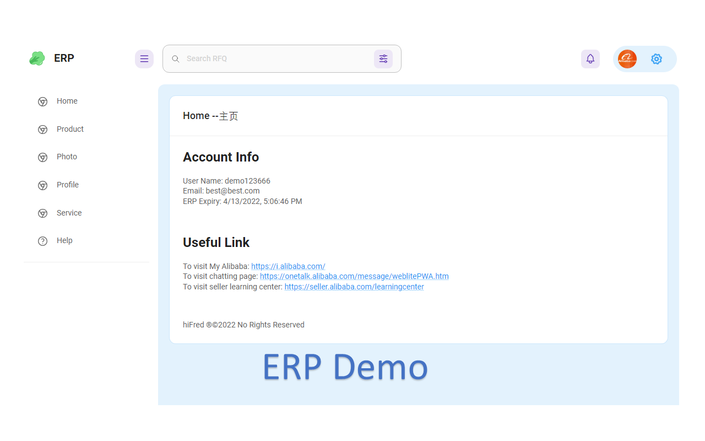Click the icon beside Service in sidebar
This screenshot has height=441, width=705.
(42, 213)
